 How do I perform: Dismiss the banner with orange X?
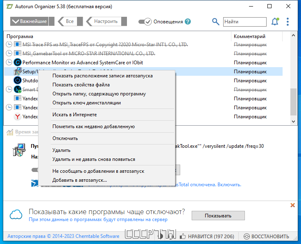click(292, 205)
